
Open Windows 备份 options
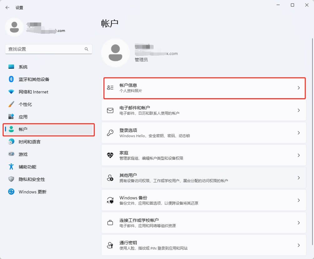click(204, 200)
